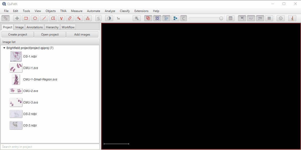Image resolution: width=301 pixels, height=150 pixels.
Task: Select the Polygon annotation tool
Action: click(53, 18)
